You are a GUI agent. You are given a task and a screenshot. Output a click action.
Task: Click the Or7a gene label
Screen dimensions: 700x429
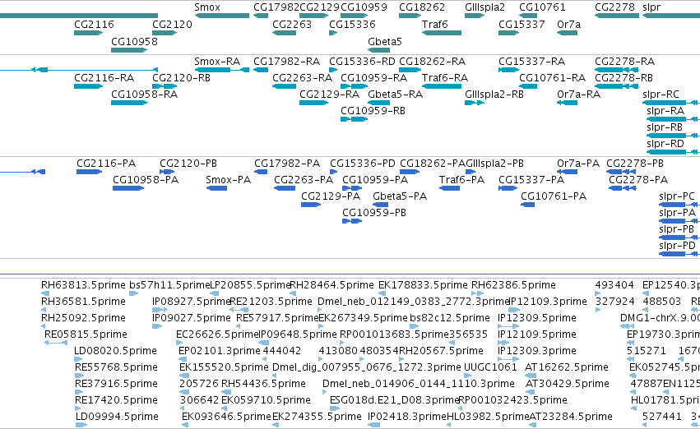[x=568, y=25]
